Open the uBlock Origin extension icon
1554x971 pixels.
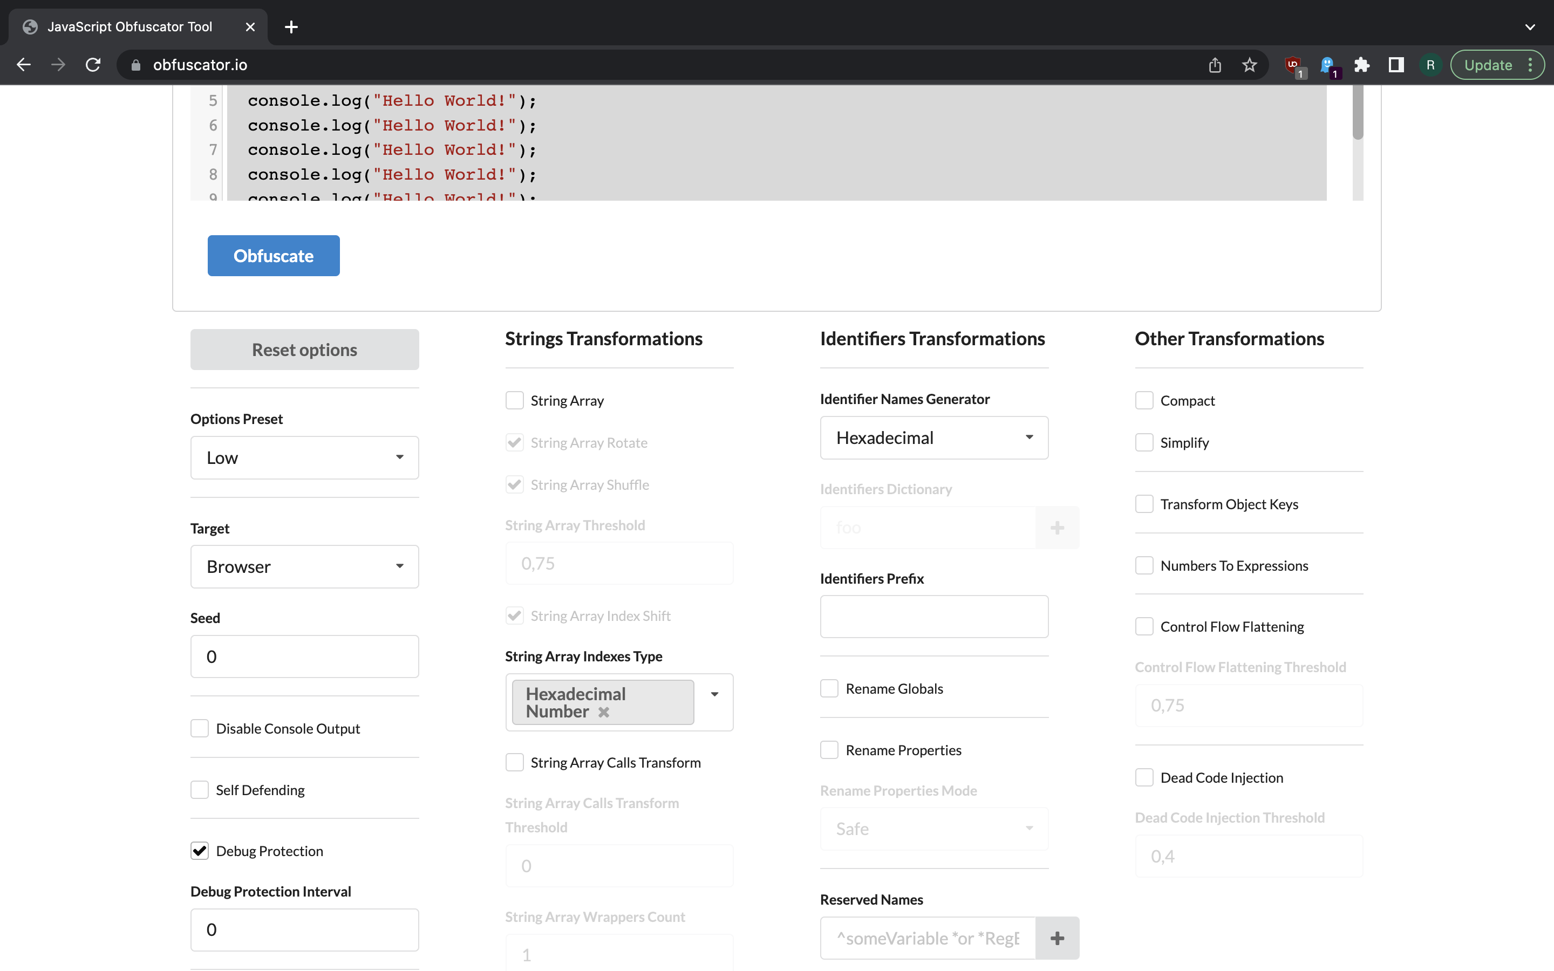[x=1294, y=65]
